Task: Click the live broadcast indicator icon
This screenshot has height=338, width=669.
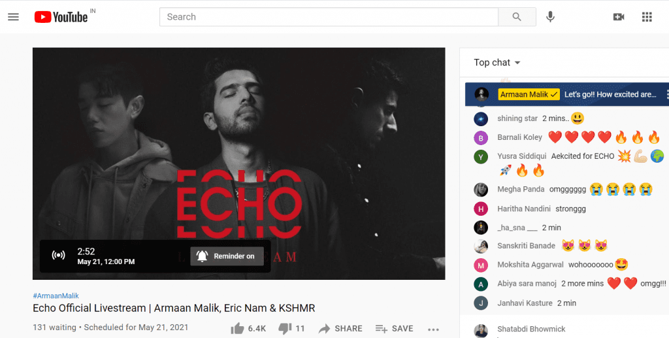Action: [x=58, y=256]
